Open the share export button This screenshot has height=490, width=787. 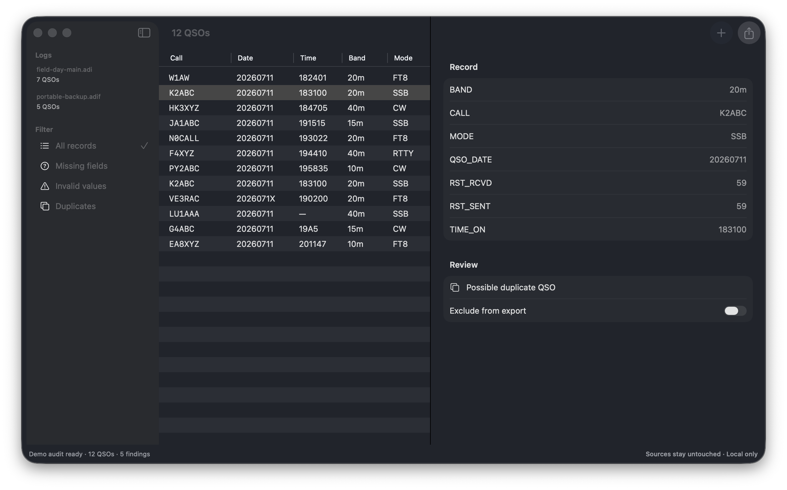pos(749,33)
